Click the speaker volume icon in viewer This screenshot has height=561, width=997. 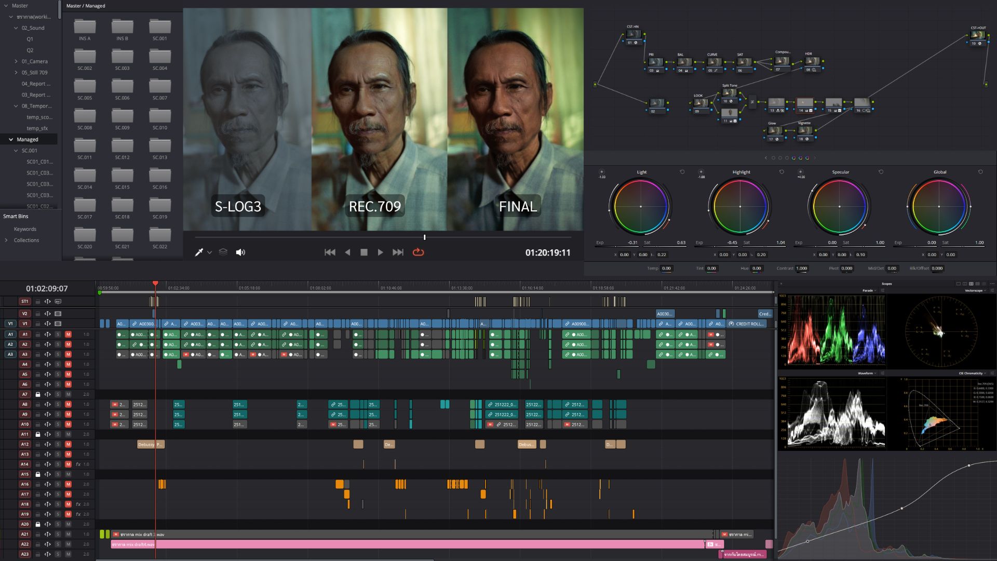pyautogui.click(x=240, y=252)
